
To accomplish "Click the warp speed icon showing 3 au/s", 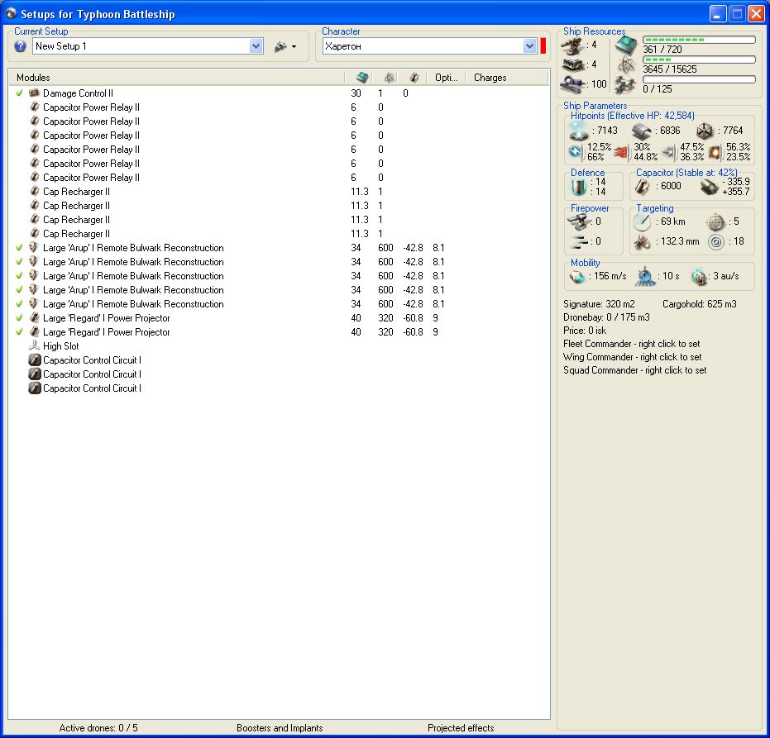I will (x=698, y=277).
